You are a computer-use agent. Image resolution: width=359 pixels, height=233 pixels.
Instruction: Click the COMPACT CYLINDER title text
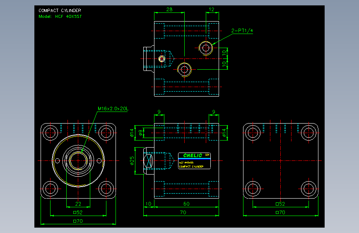[x=60, y=10]
